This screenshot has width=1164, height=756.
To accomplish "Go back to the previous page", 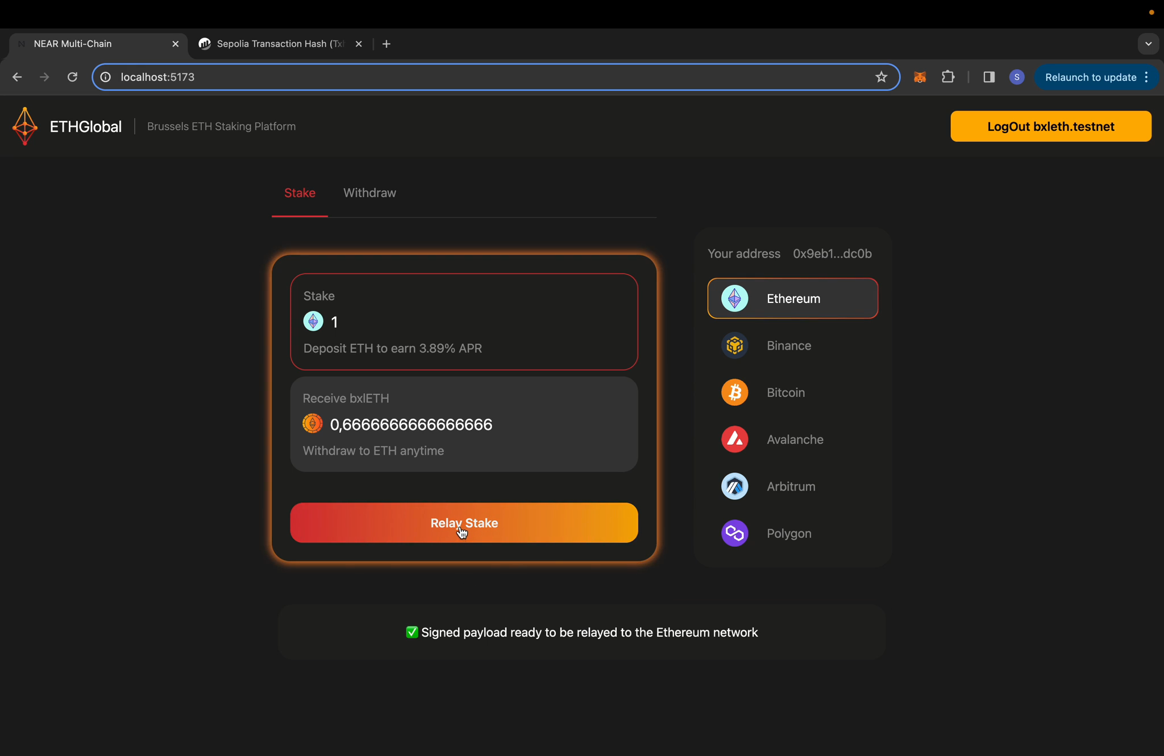I will tap(17, 77).
